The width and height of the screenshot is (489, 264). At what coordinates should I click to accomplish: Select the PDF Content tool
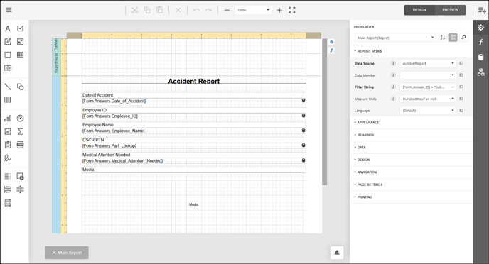click(x=21, y=145)
